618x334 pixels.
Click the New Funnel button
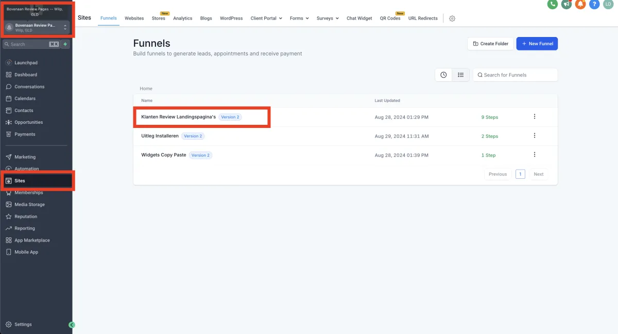537,44
